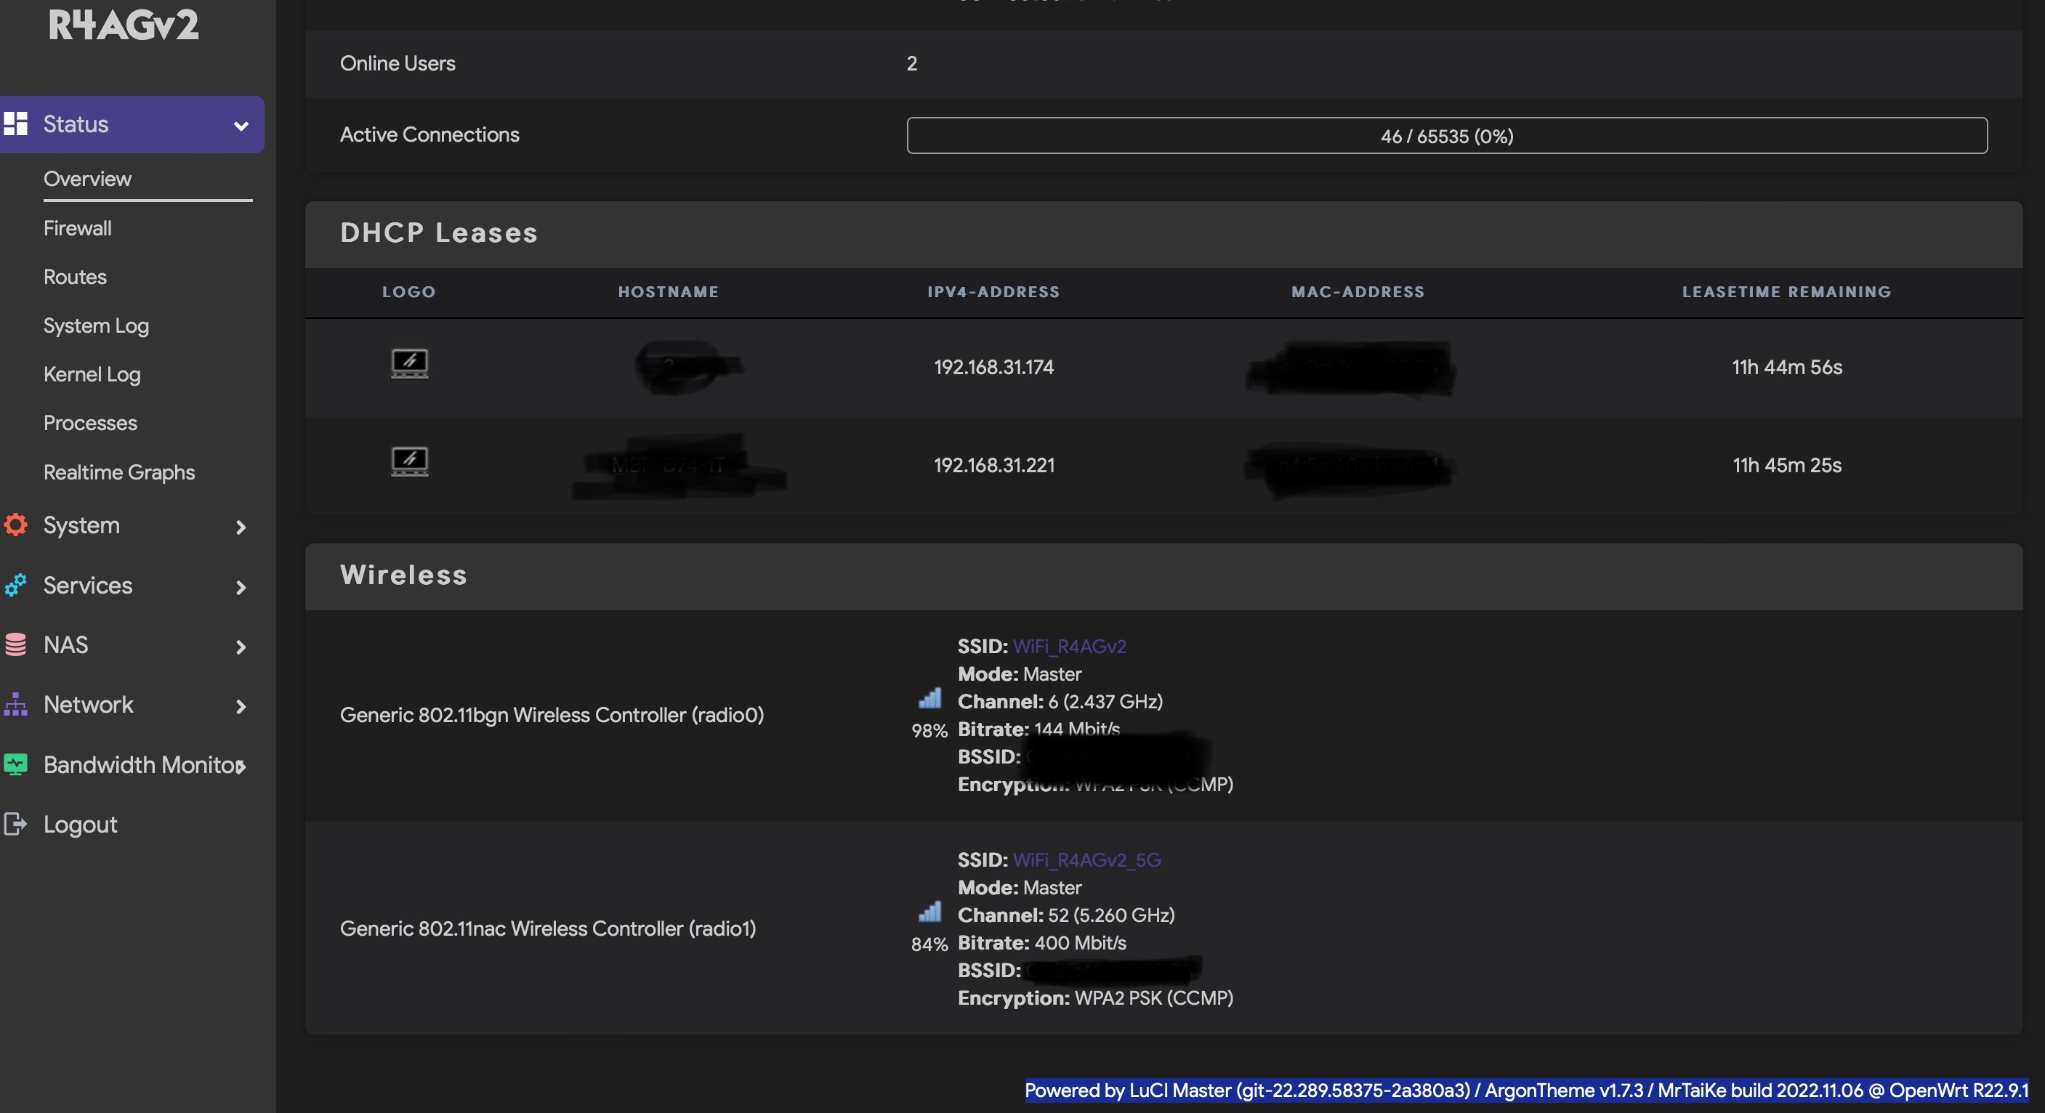
Task: Click the laptop logo for 192.168.31.174 lease
Action: [x=410, y=363]
